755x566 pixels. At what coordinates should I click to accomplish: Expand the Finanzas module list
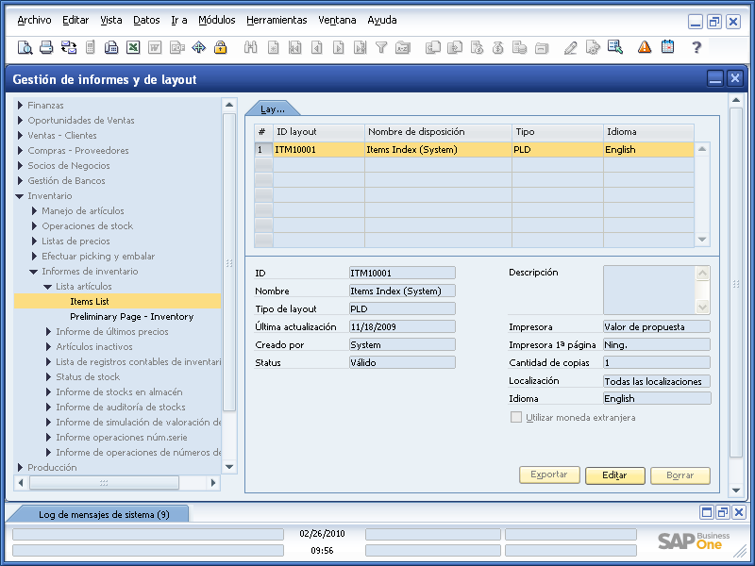[x=21, y=105]
